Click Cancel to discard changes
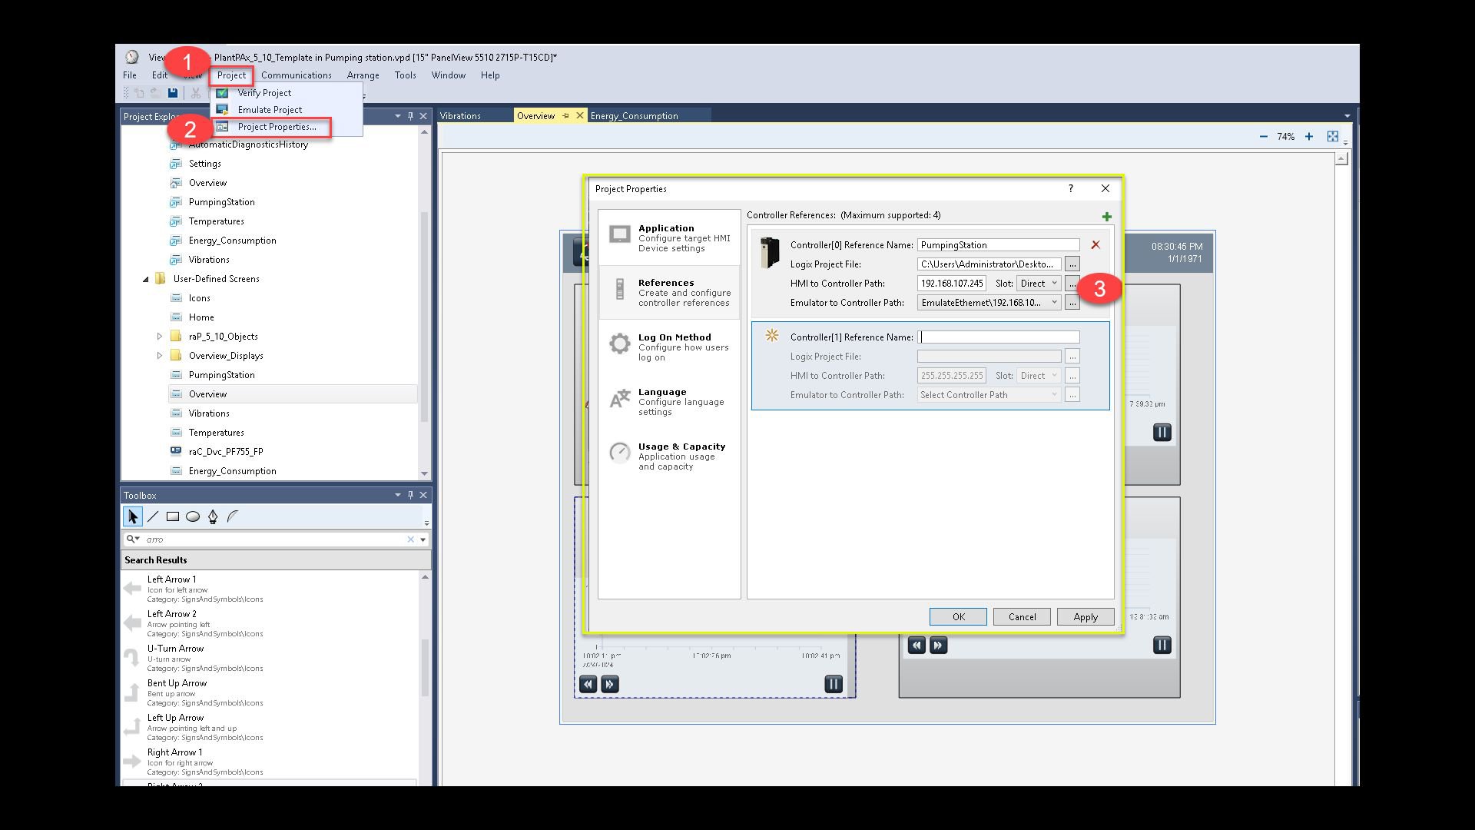 coord(1023,616)
